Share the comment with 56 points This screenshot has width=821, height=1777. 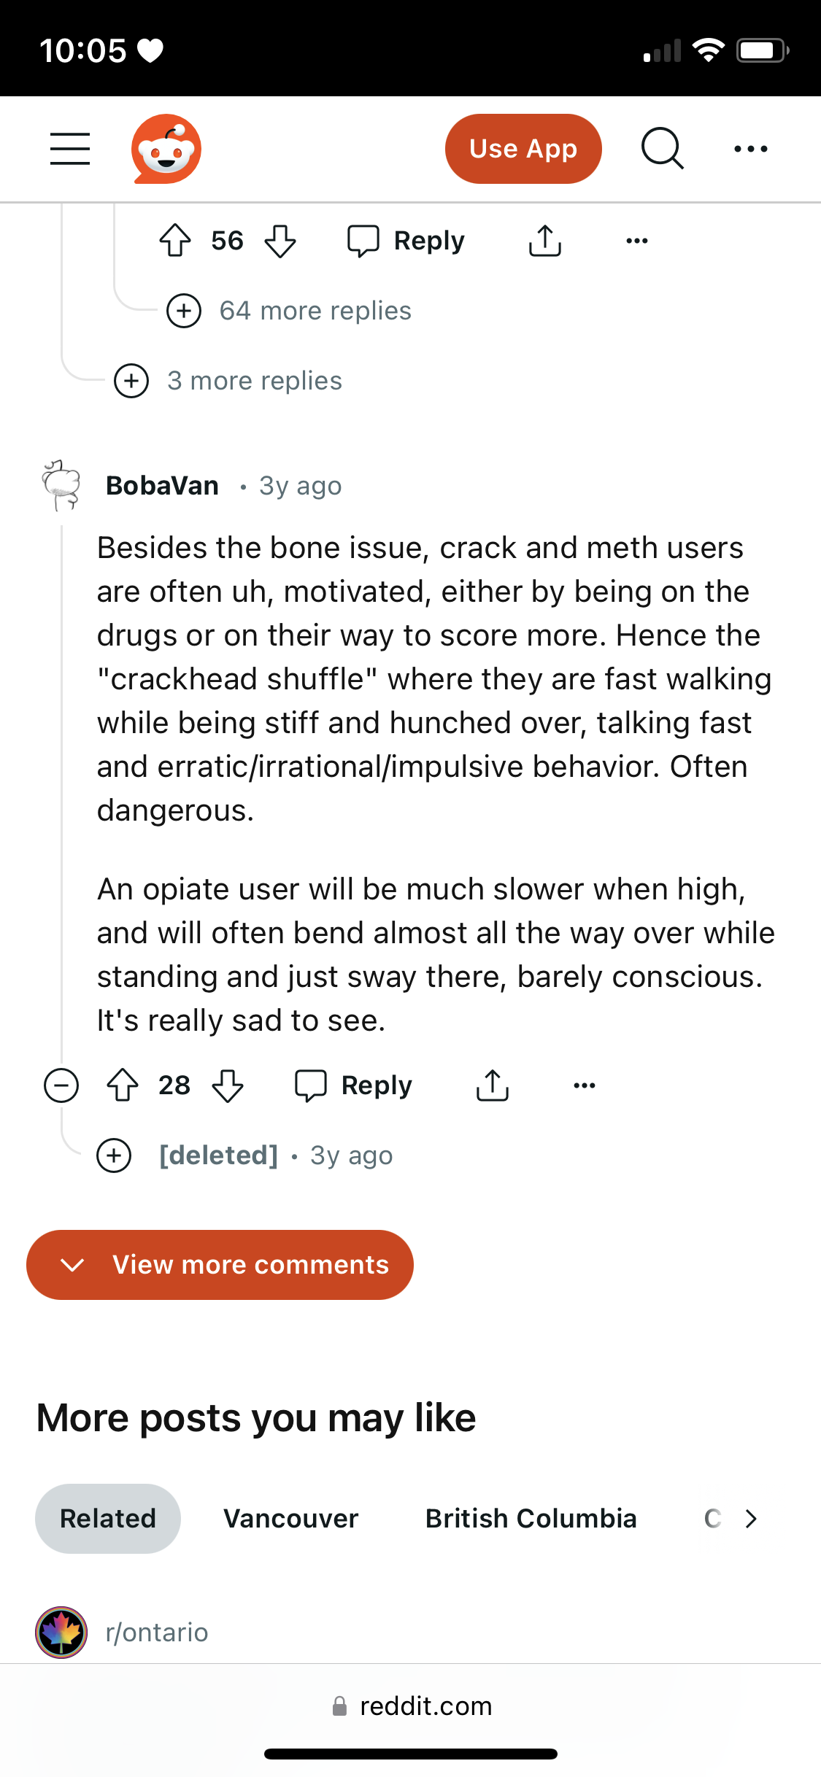pyautogui.click(x=544, y=241)
